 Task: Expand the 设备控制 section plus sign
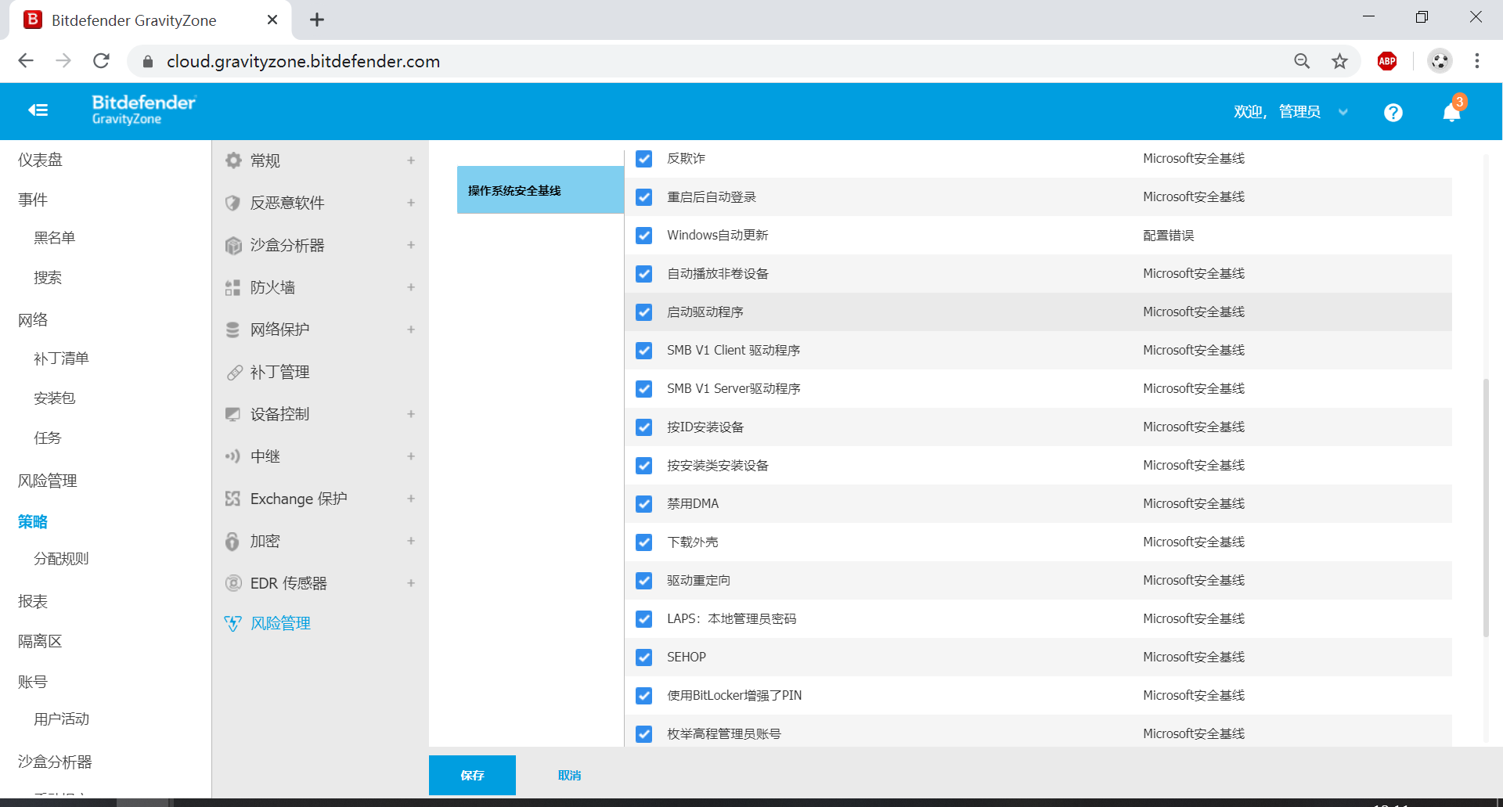click(x=411, y=414)
